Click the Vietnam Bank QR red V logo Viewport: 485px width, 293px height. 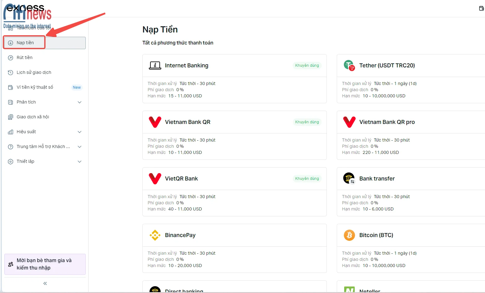155,122
